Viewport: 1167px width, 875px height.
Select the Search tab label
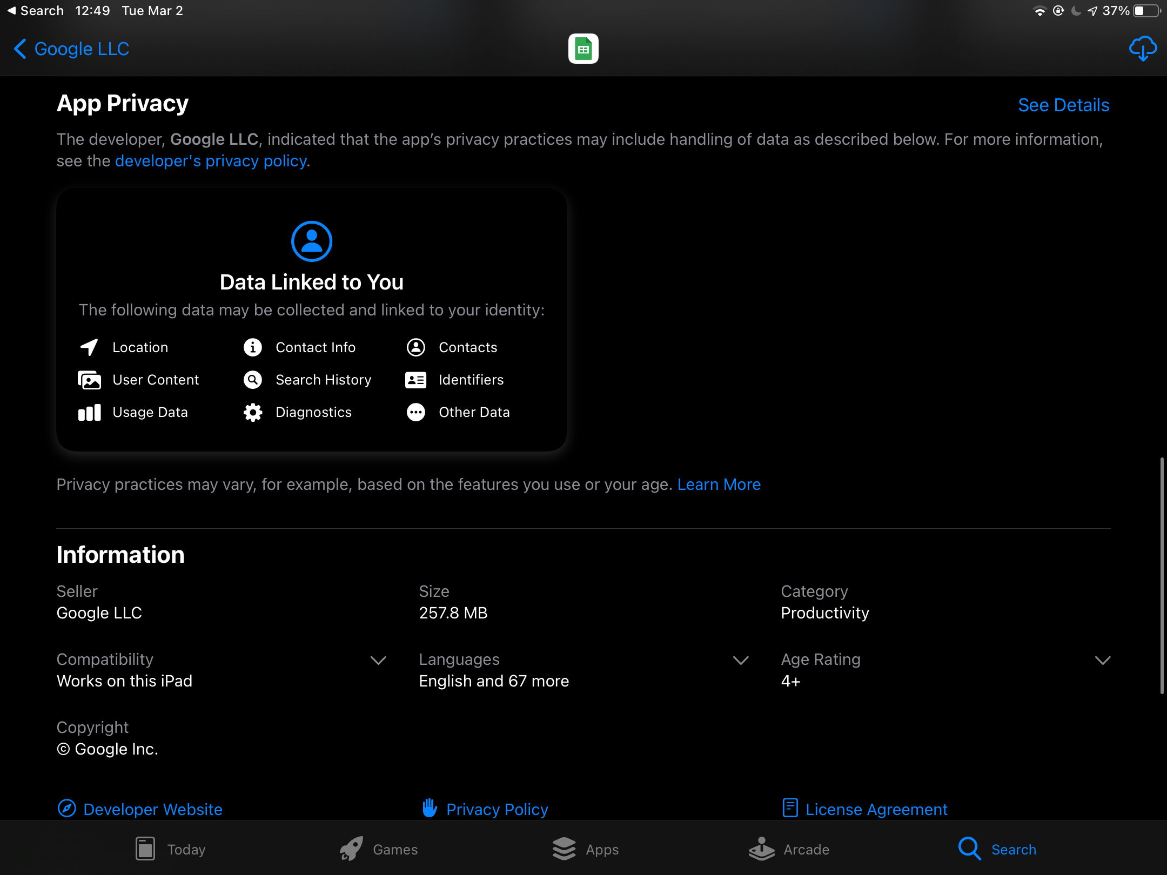[1014, 850]
